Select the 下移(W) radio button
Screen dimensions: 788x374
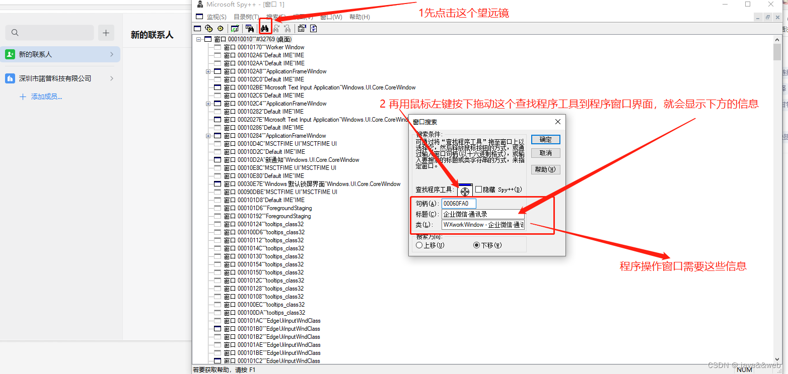coord(477,245)
